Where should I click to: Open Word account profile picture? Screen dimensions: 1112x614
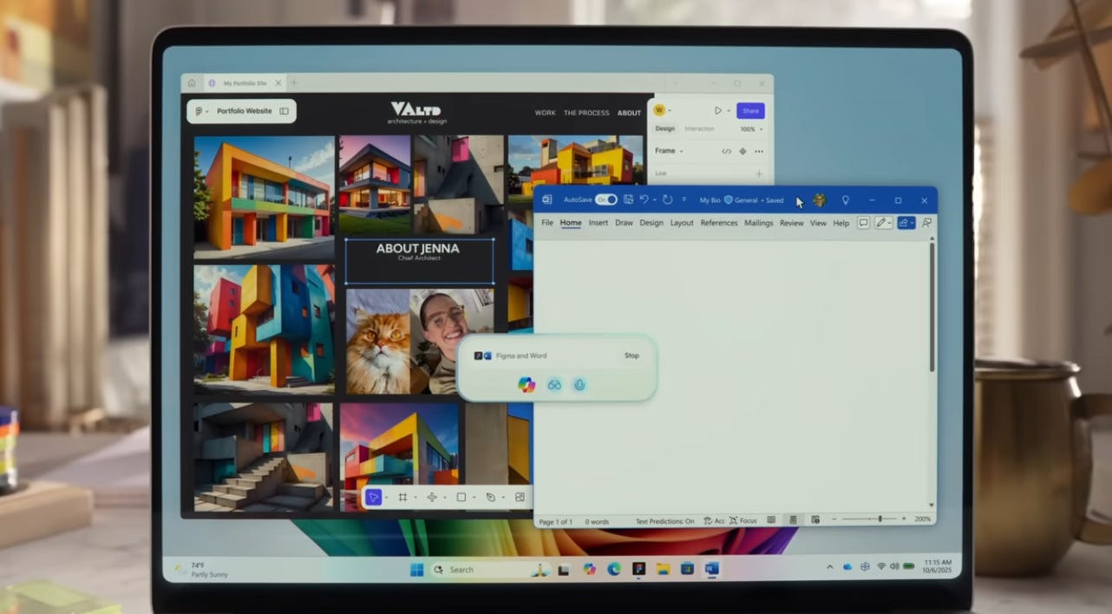(x=819, y=200)
